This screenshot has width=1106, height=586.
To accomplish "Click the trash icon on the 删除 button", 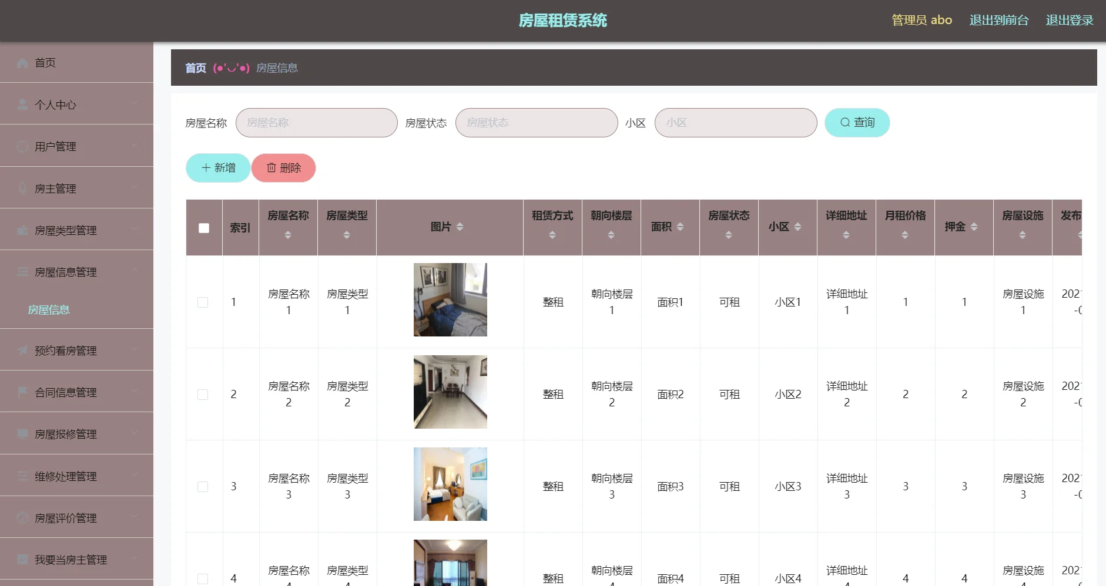I will (x=271, y=168).
